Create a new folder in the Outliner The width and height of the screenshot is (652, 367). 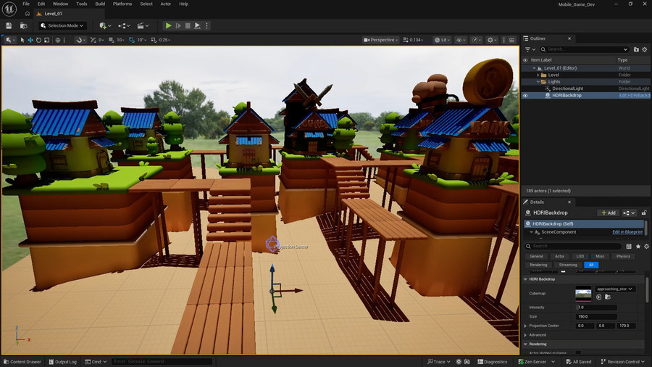tap(636, 49)
